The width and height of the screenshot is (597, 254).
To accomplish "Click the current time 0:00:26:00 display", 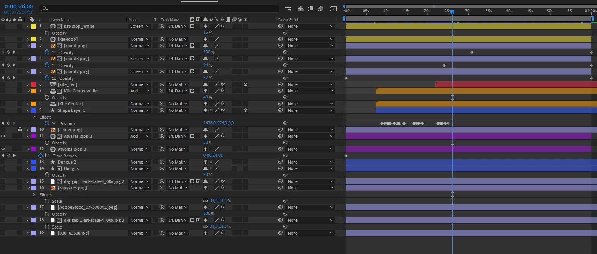I will coord(19,6).
